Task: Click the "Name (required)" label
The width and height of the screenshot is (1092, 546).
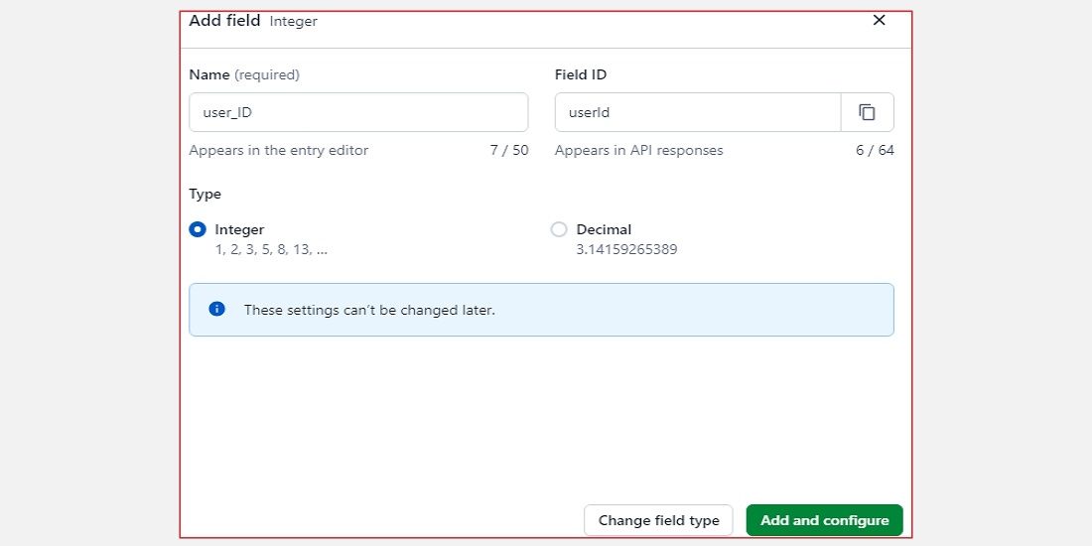Action: click(244, 74)
